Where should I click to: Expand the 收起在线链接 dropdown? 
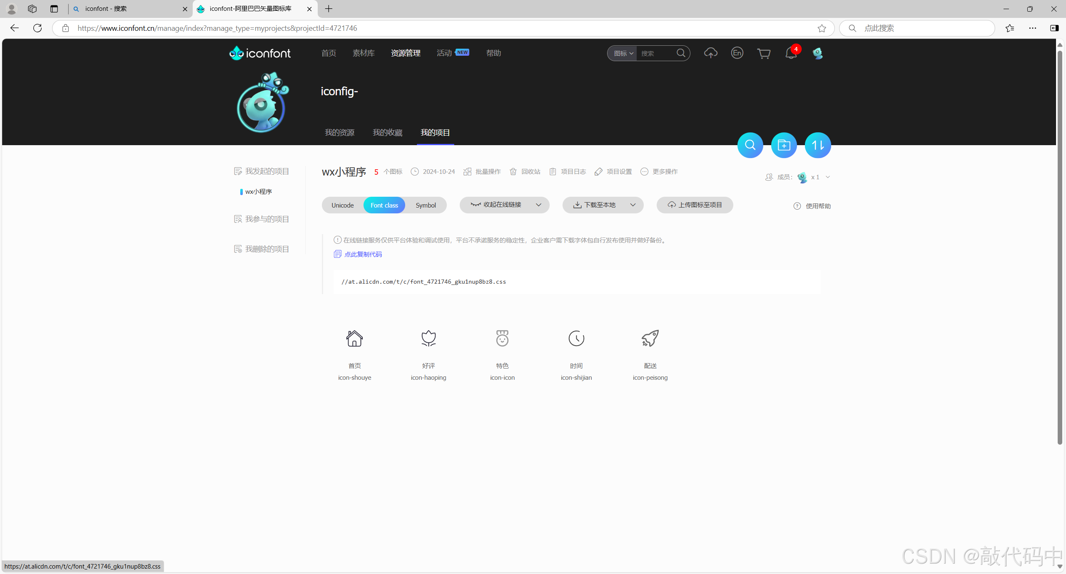pyautogui.click(x=538, y=205)
